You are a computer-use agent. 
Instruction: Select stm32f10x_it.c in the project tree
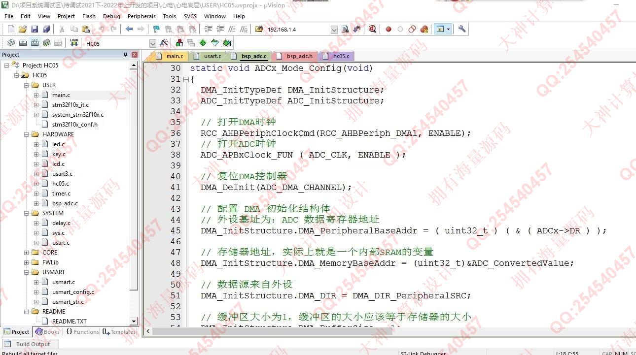(71, 104)
